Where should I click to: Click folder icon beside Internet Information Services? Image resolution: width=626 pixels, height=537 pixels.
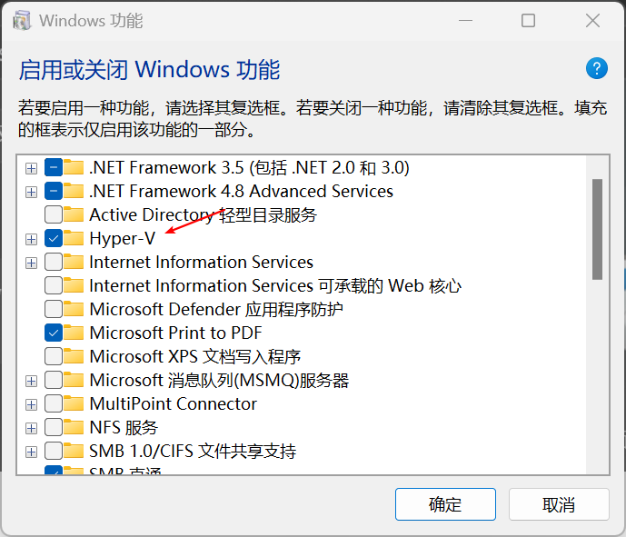75,262
